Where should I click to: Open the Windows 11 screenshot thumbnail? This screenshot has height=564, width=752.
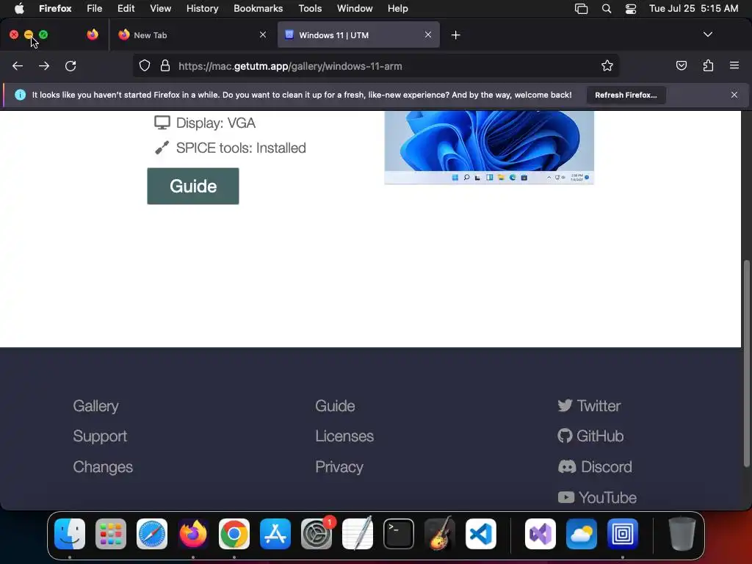(x=489, y=147)
